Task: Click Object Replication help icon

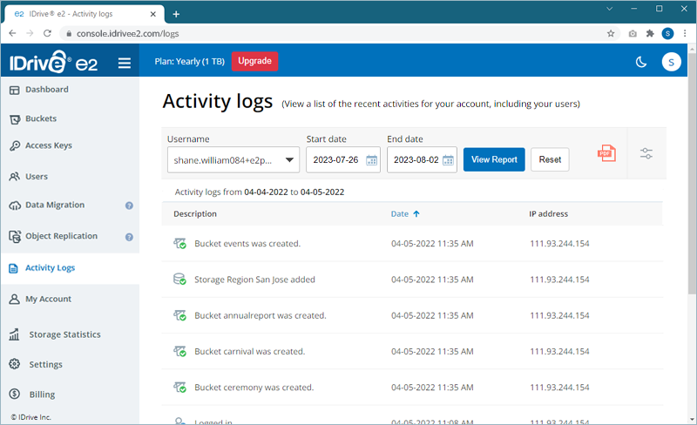Action: pyautogui.click(x=129, y=237)
